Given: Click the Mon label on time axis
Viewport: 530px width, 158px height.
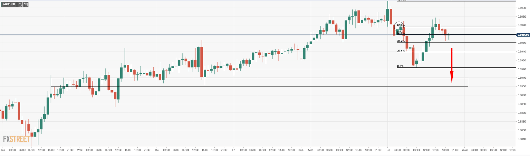Looking at the screenshot, I should 311,150.
